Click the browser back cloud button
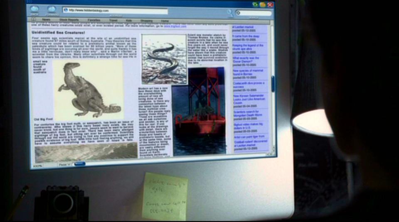399x222 pixels. click(34, 9)
